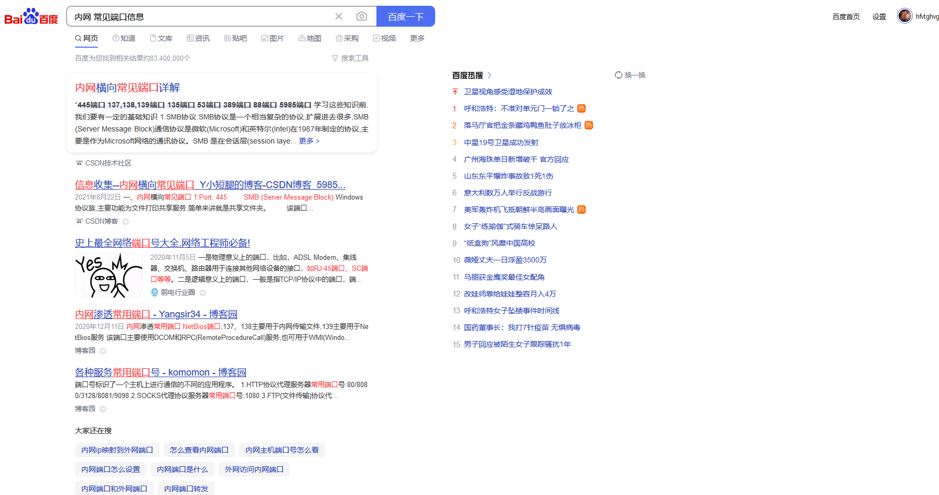
Task: Open hot topic 呼和浩特：不准对单元门一锁了之
Action: coord(519,108)
